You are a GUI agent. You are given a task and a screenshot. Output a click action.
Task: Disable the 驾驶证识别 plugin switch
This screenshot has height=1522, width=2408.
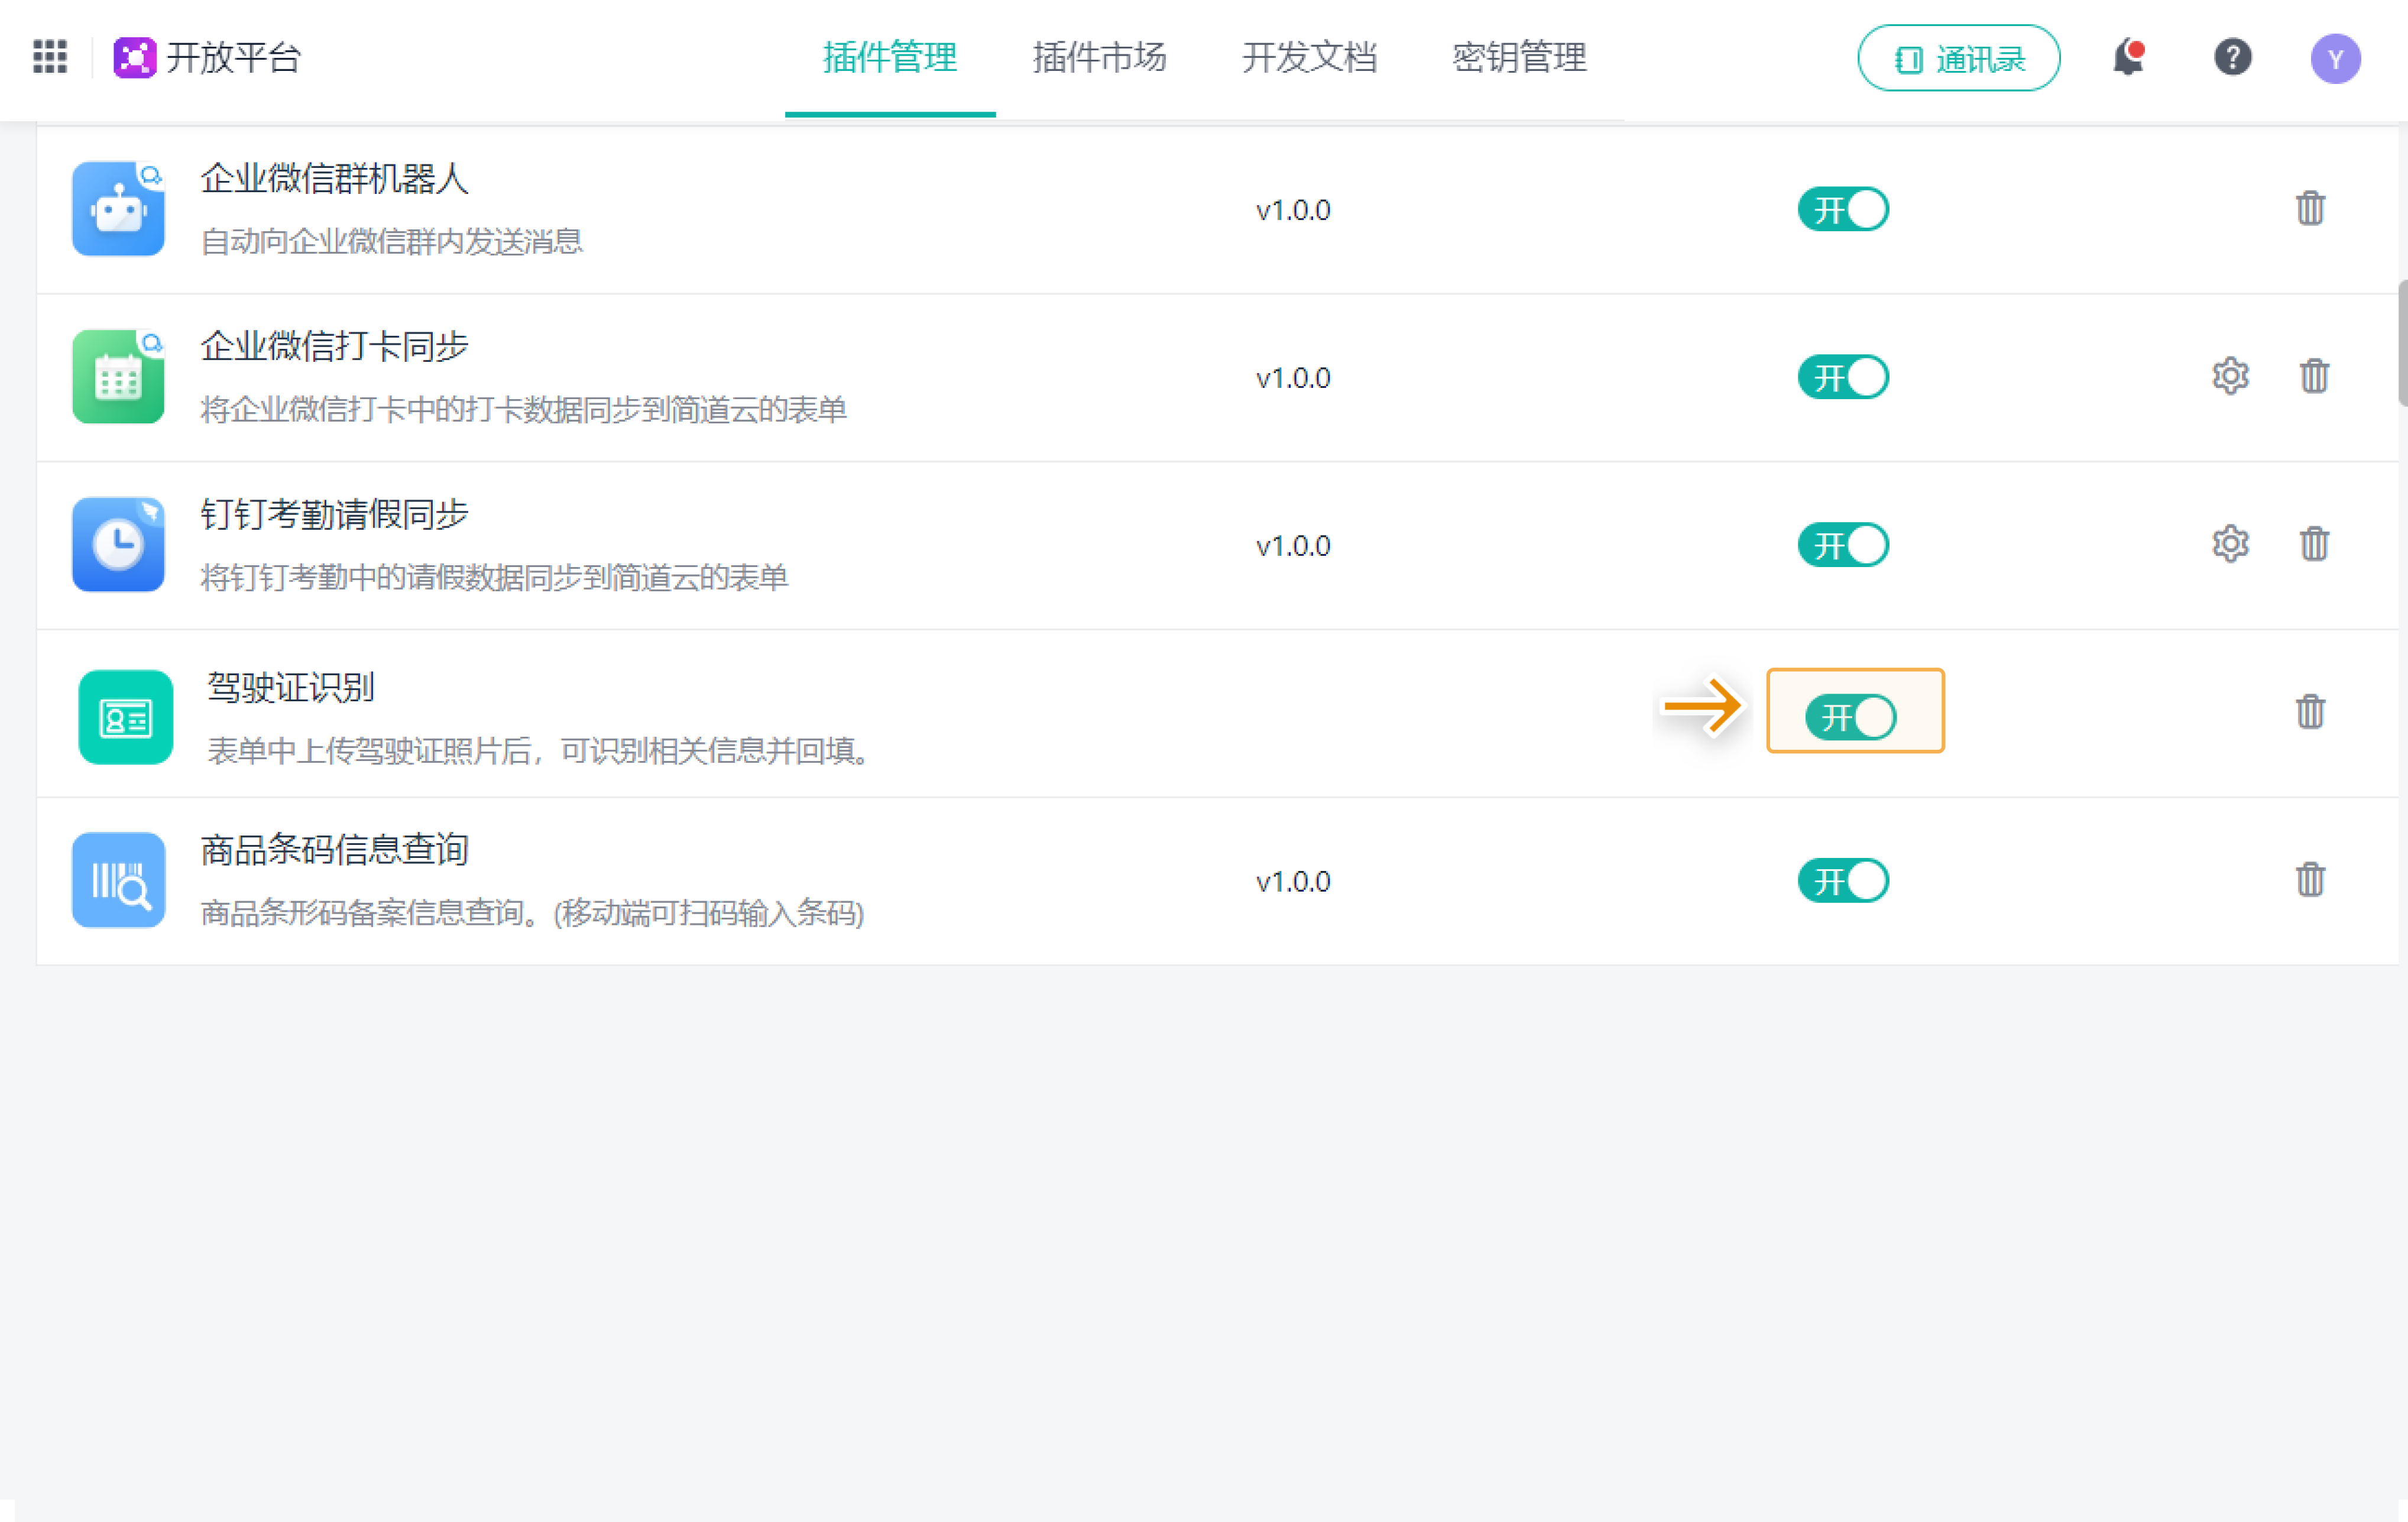(1850, 717)
